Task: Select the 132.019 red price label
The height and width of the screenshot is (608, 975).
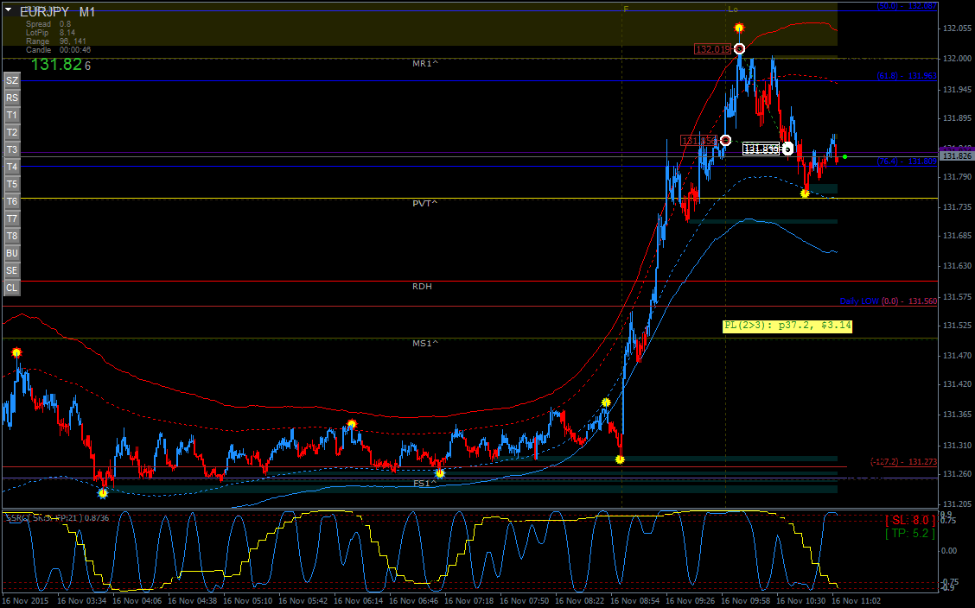Action: tap(712, 49)
